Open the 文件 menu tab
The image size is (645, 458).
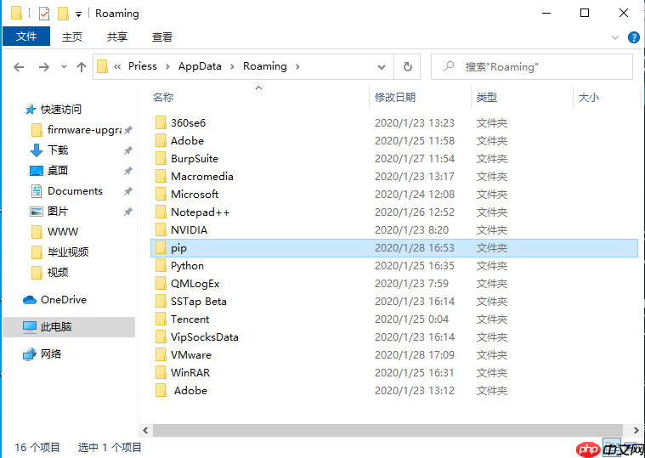tap(26, 37)
